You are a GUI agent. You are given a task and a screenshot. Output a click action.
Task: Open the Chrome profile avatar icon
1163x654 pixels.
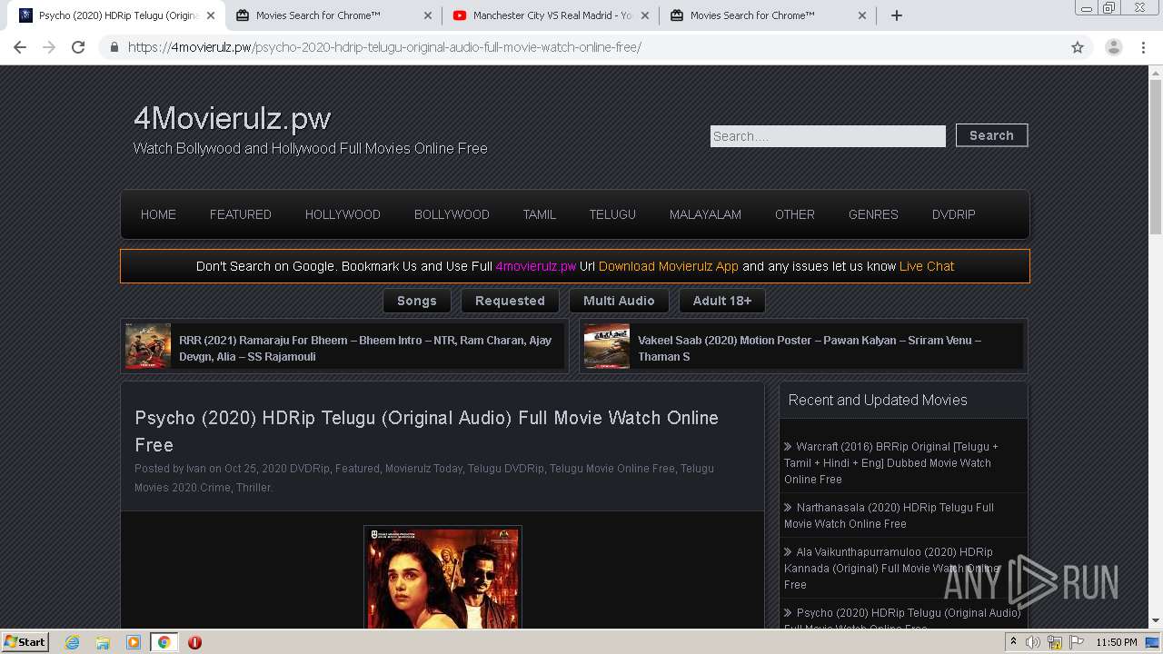1114,47
